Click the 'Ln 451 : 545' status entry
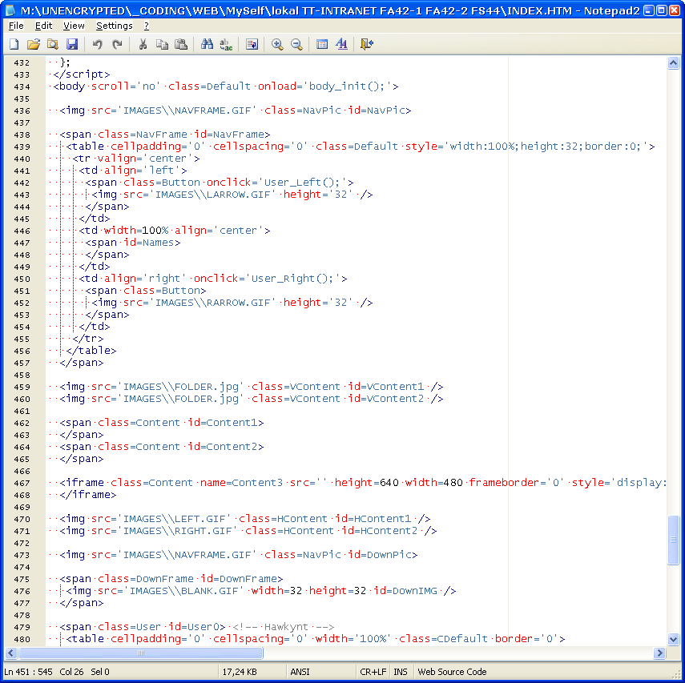This screenshot has height=683, width=685. pos(28,672)
